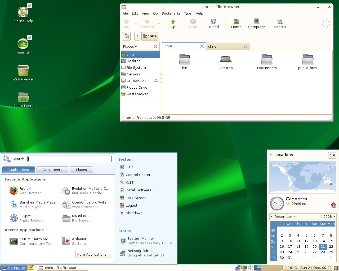The width and height of the screenshot is (339, 271).
Task: Go to previous year before 2008
Action: (321, 216)
